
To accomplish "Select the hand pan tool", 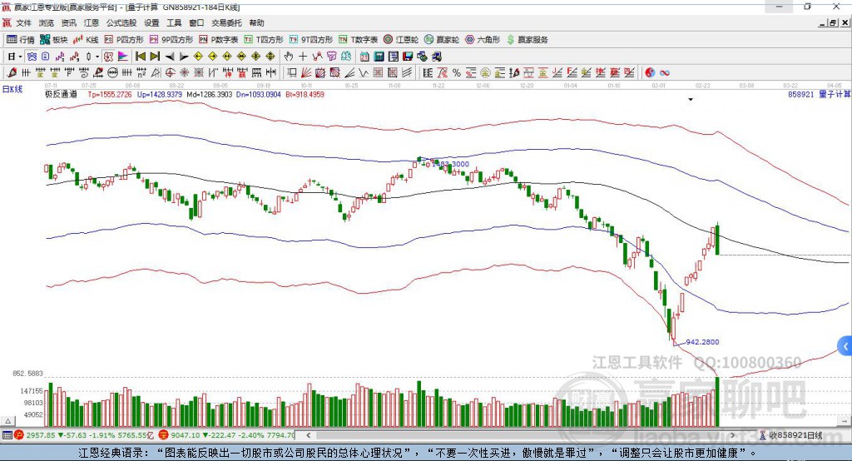I will click(289, 56).
